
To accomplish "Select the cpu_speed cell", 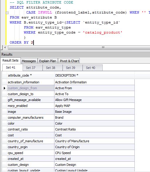I will click(x=31, y=153).
